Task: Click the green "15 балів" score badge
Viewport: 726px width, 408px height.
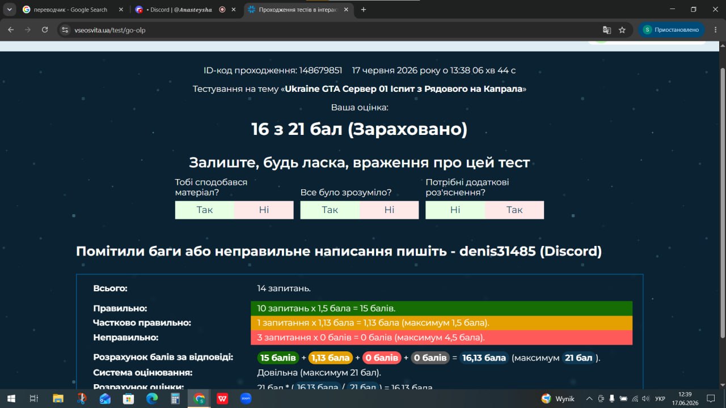Action: (x=278, y=358)
